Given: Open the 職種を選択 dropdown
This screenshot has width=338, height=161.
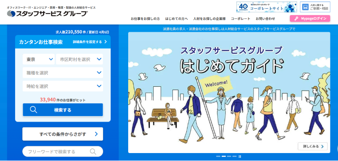Looking at the screenshot, I should tap(63, 73).
